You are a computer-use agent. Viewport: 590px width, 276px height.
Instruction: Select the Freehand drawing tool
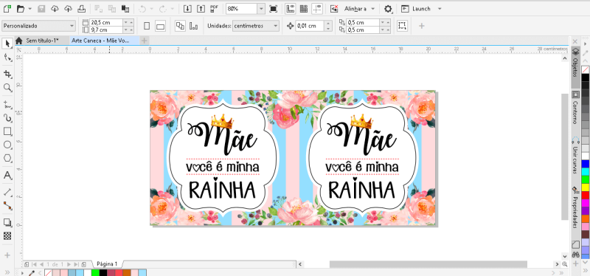click(7, 104)
